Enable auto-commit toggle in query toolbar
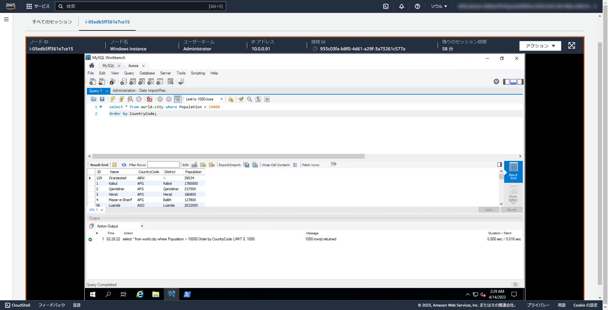 pos(178,99)
